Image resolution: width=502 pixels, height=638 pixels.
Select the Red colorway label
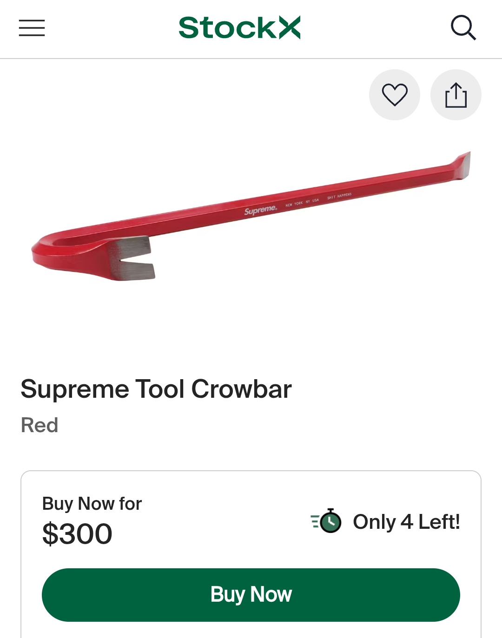click(x=40, y=425)
